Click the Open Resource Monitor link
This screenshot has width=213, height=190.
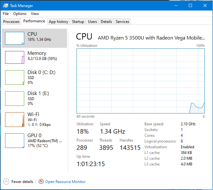65,182
